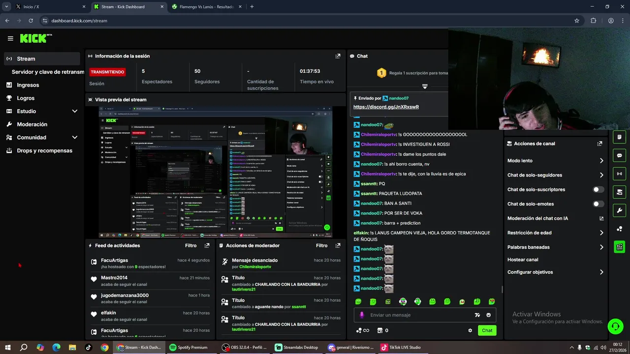Open the emote picker smiley icon
Image resolution: width=630 pixels, height=354 pixels.
(489, 315)
